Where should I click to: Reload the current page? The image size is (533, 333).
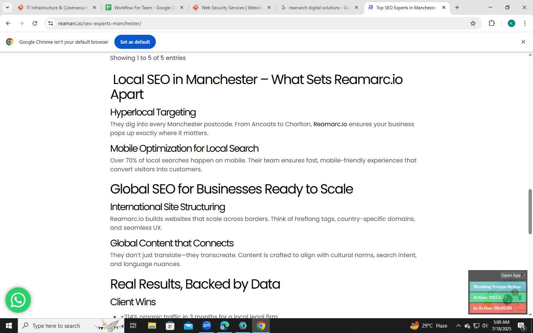(x=35, y=23)
